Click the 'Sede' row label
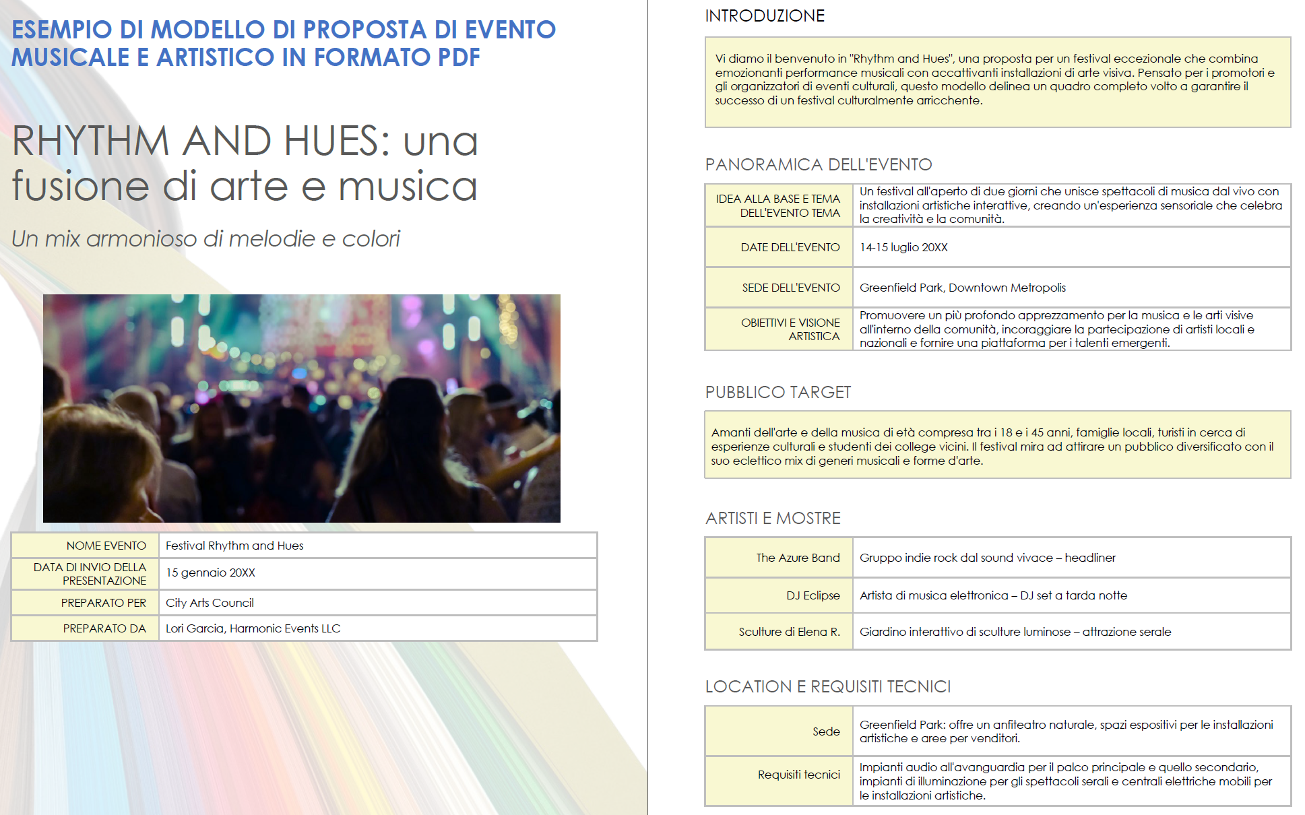Screen dimensions: 1305x815 tap(779, 731)
